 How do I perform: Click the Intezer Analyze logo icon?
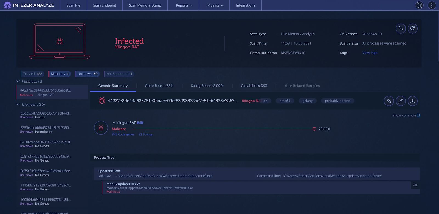[x=7, y=5]
